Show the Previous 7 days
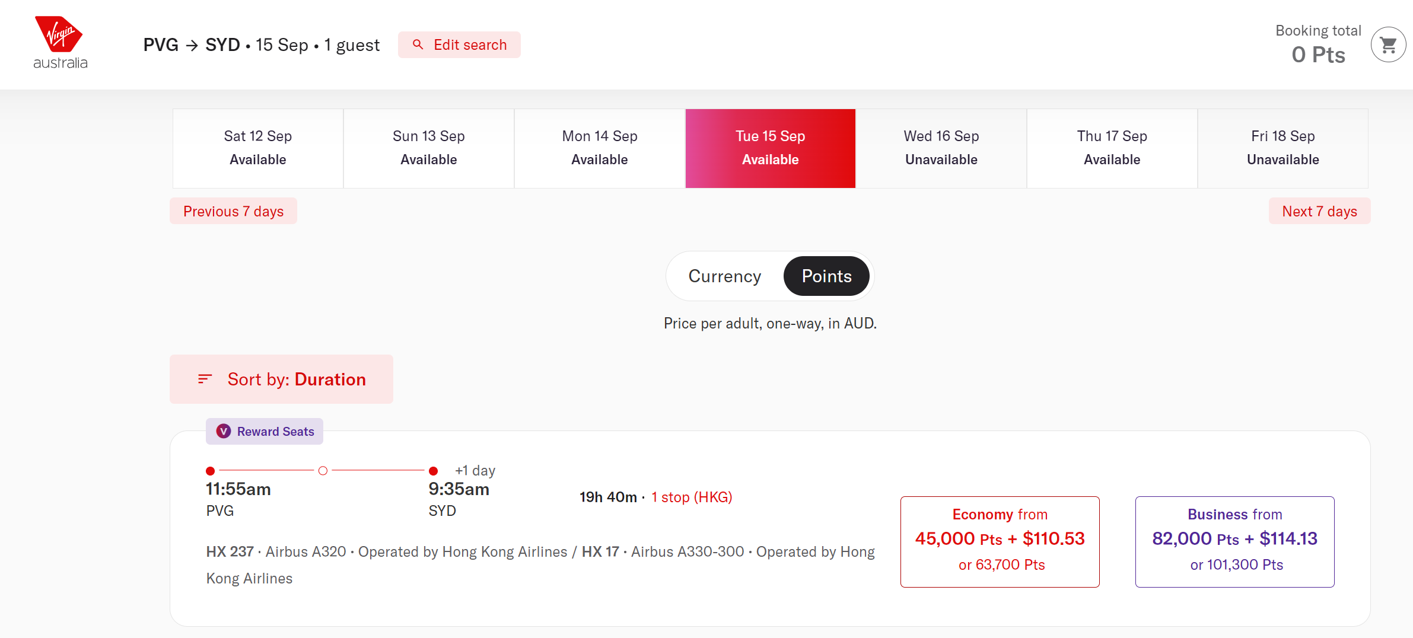This screenshot has height=638, width=1413. point(233,211)
